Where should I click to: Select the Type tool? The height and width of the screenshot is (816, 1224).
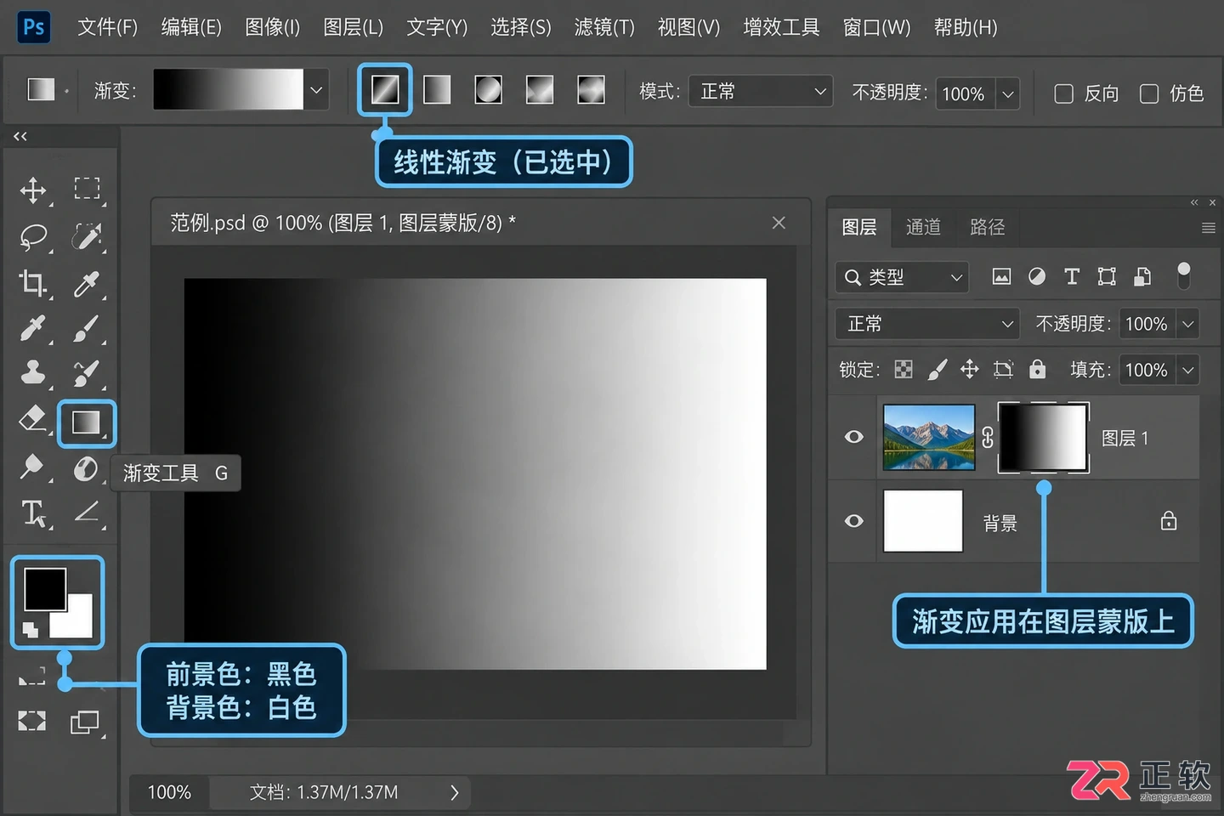[33, 513]
